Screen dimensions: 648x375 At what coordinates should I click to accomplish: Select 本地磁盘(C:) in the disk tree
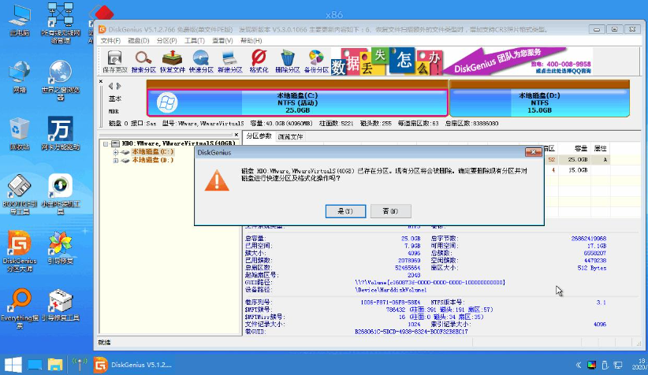pos(152,152)
